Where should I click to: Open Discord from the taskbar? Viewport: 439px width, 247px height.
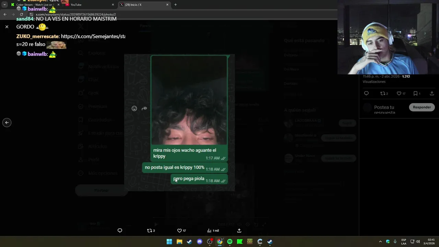tap(200, 242)
